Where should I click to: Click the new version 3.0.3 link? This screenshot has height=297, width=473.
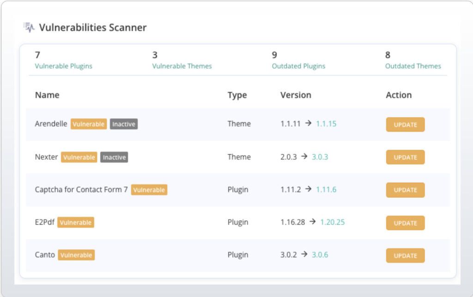[x=320, y=157]
